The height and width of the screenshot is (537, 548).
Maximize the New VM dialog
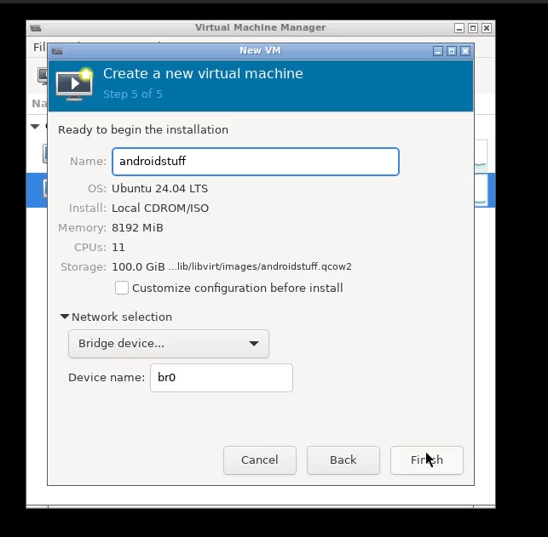[x=452, y=51]
